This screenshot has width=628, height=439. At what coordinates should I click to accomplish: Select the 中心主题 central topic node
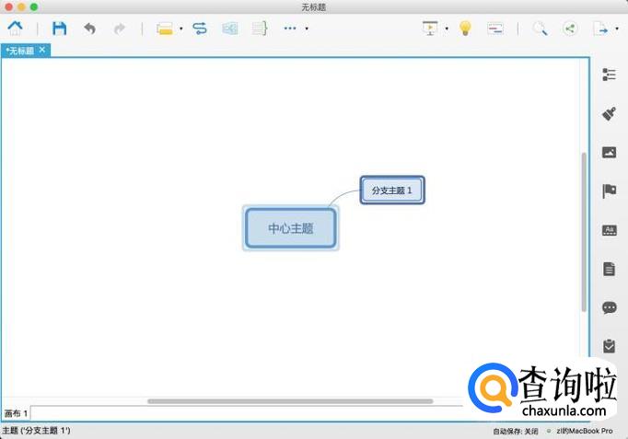(x=291, y=228)
